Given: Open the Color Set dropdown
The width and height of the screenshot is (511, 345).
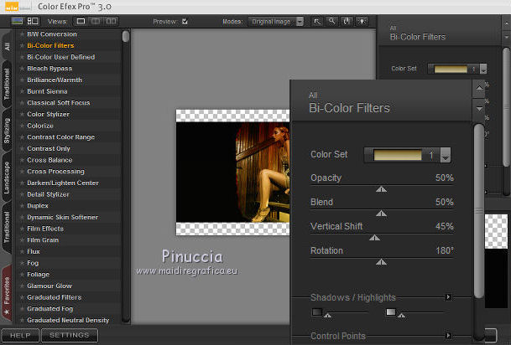Looking at the screenshot, I should point(446,155).
